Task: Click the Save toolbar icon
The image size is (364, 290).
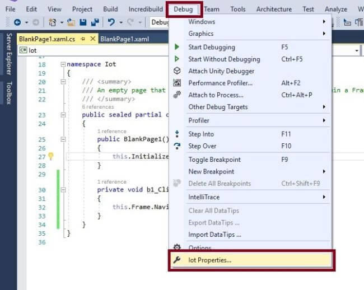Action: (x=83, y=22)
